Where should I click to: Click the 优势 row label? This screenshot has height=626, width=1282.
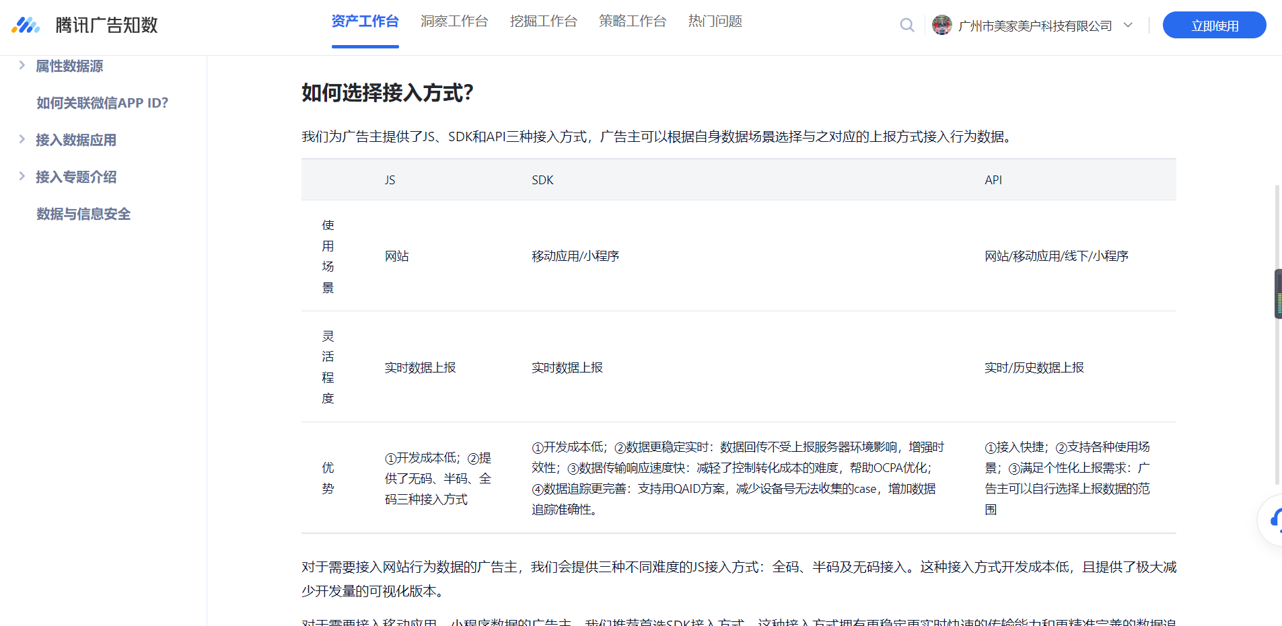pyautogui.click(x=328, y=478)
